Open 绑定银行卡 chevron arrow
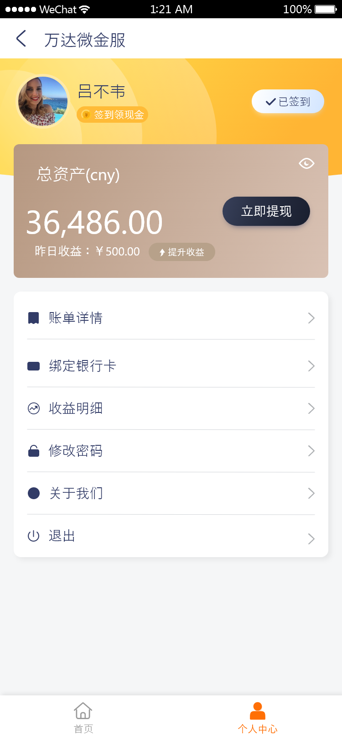The width and height of the screenshot is (342, 741). coord(311,366)
